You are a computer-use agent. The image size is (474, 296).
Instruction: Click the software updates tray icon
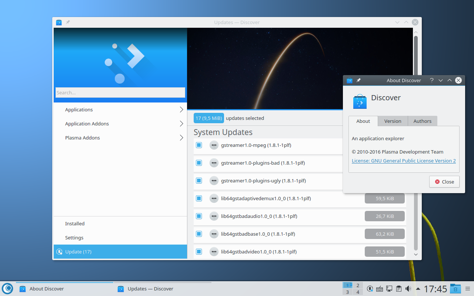pos(370,289)
